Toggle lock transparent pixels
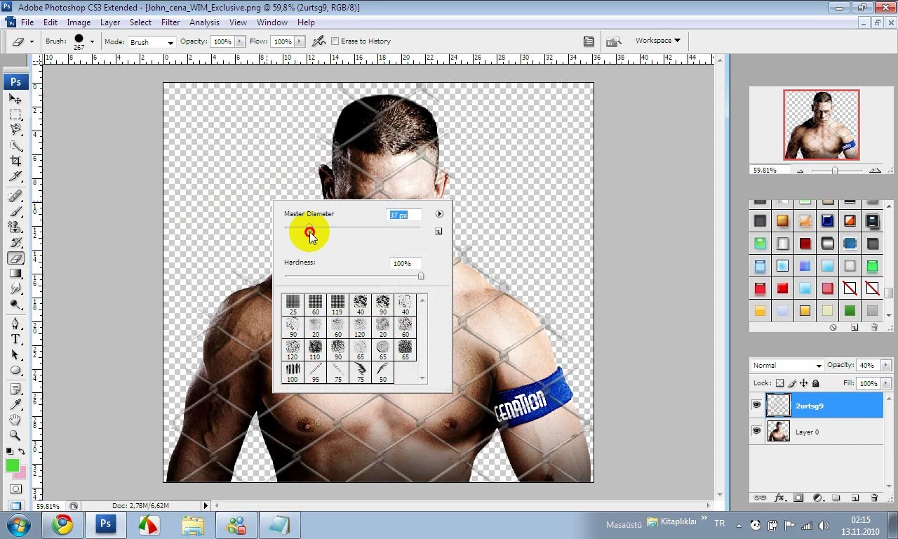 pos(779,383)
